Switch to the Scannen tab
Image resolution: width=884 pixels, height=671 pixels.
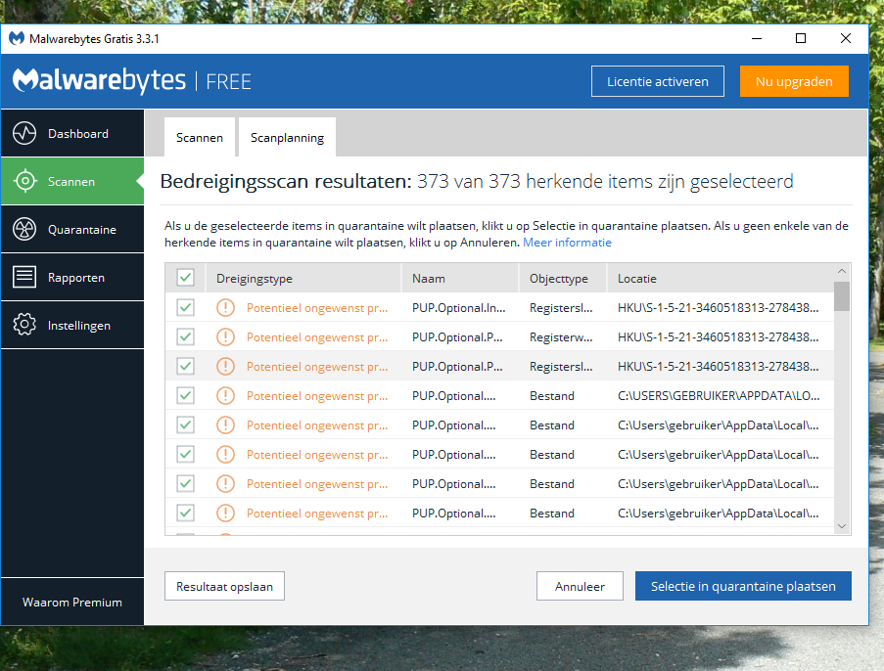200,138
